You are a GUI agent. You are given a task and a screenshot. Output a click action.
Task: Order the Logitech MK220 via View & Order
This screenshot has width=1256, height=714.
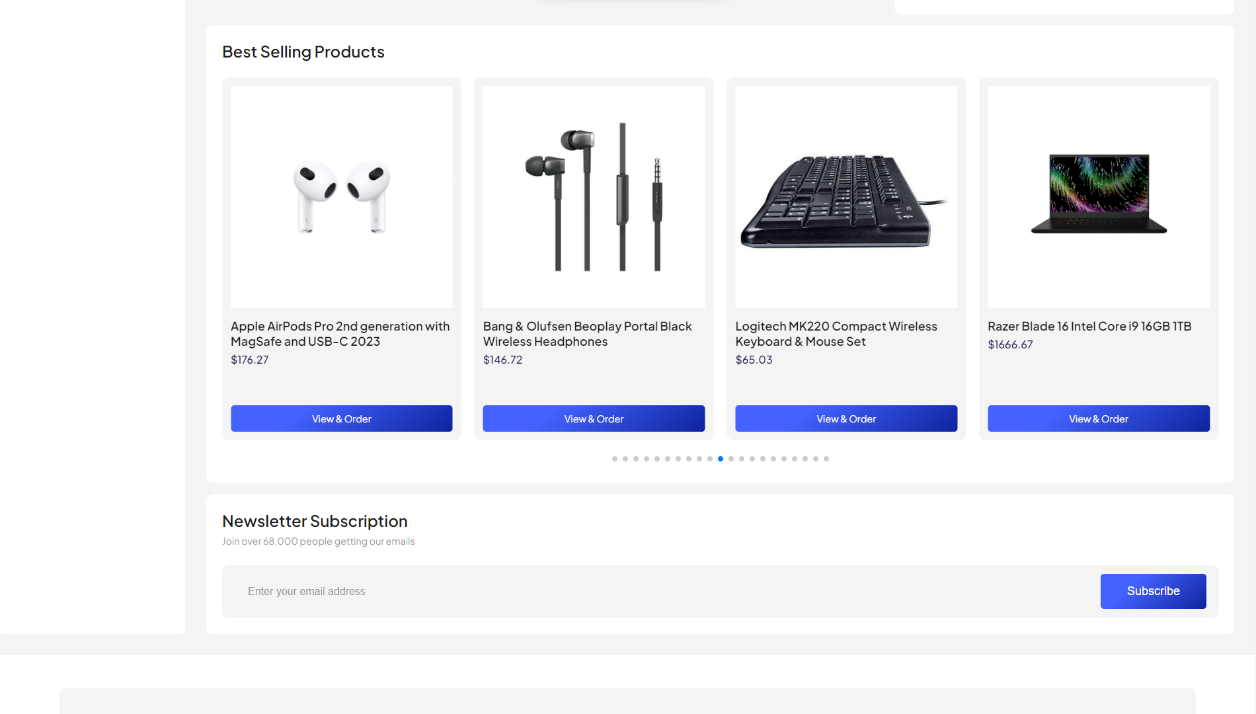click(x=845, y=418)
